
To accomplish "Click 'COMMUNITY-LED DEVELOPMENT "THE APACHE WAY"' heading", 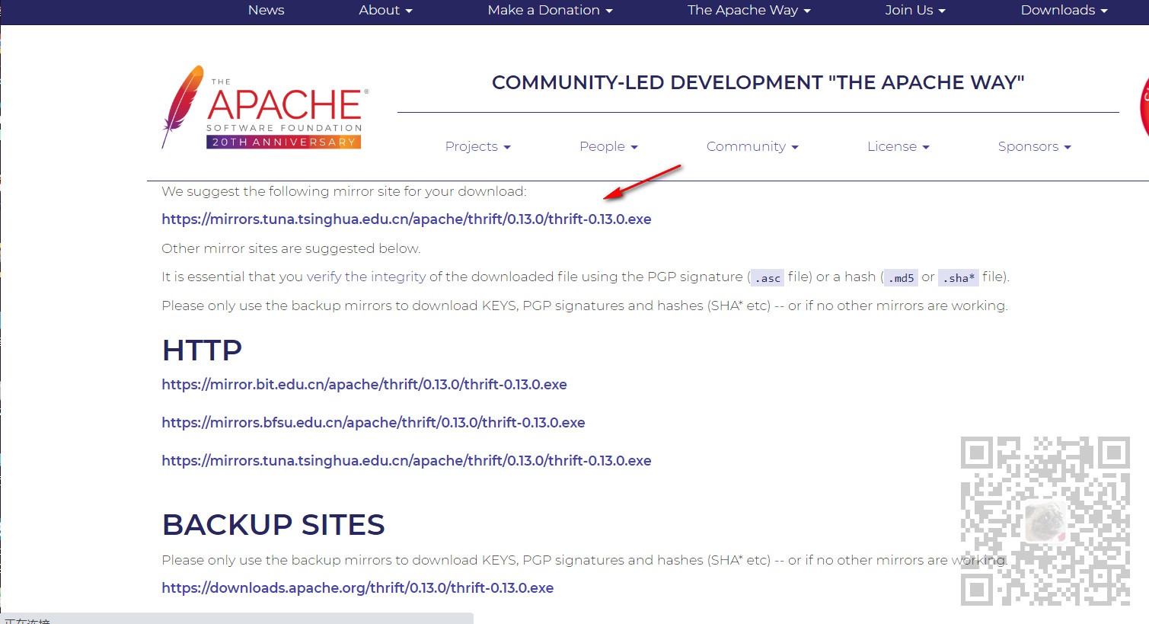I will click(758, 82).
